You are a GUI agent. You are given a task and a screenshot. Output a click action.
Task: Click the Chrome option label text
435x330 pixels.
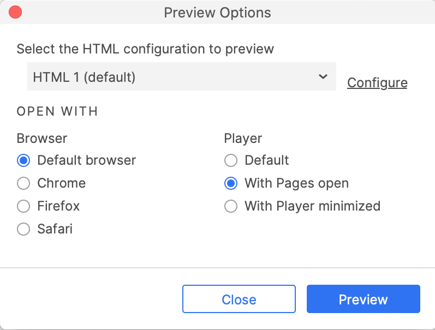click(x=61, y=183)
